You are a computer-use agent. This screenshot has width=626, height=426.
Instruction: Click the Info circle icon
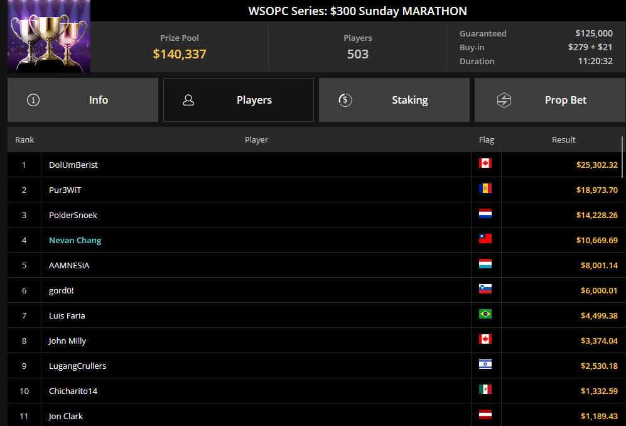[33, 100]
